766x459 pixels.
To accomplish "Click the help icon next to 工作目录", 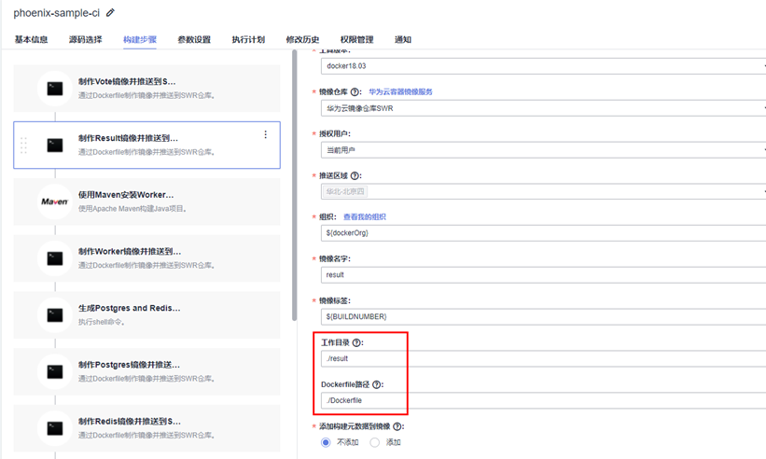I will point(356,342).
